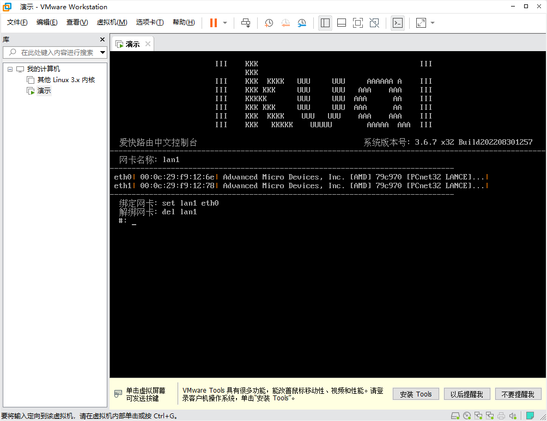Click the hard disk status icon
The width and height of the screenshot is (547, 421).
pos(455,416)
